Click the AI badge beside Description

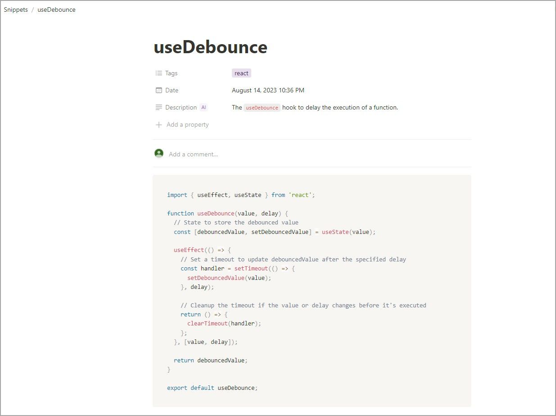(x=203, y=107)
